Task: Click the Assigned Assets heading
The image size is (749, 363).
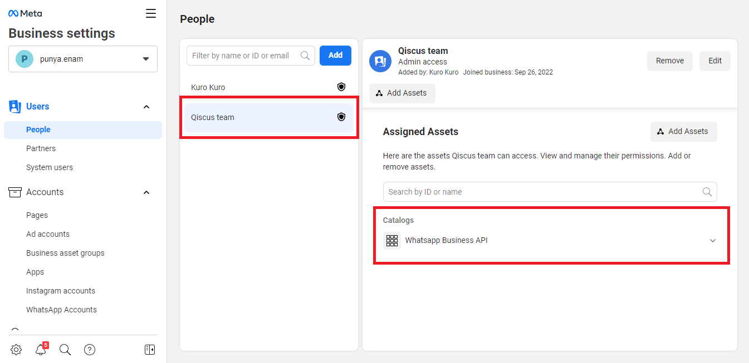Action: point(420,132)
